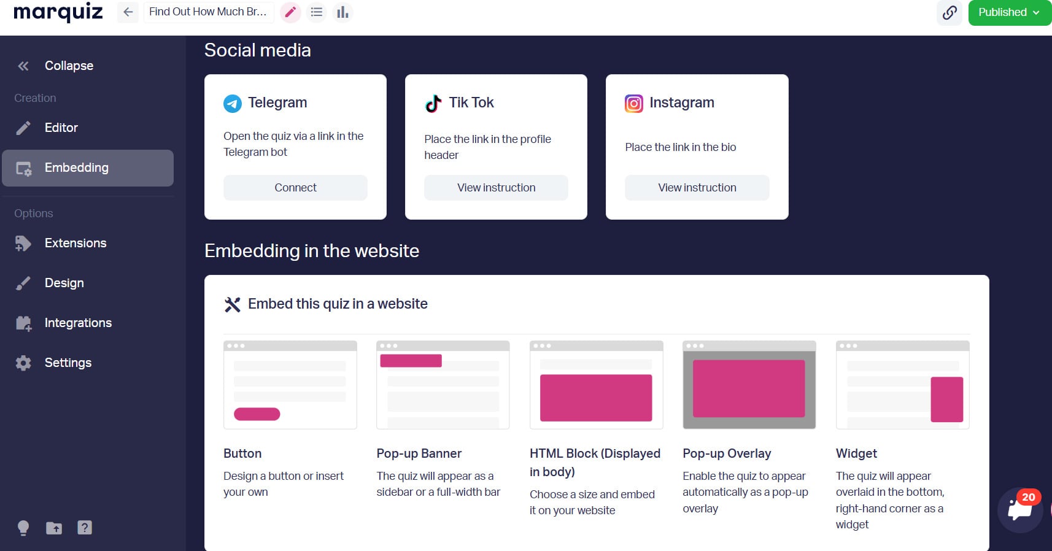The image size is (1052, 551).
Task: Copy the quiz link via chain icon
Action: click(x=950, y=12)
